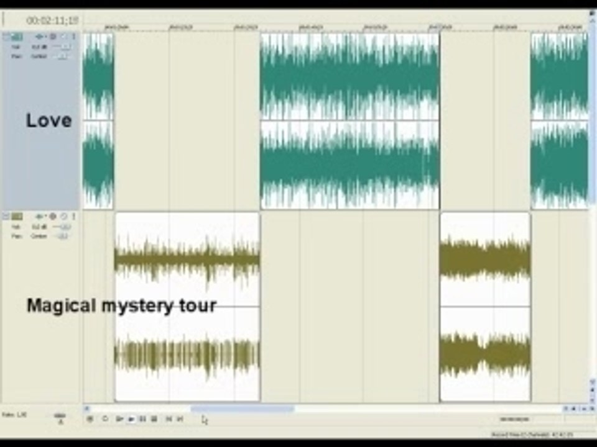The width and height of the screenshot is (597, 447).
Task: Select the long middle green Love clip
Action: (349, 121)
